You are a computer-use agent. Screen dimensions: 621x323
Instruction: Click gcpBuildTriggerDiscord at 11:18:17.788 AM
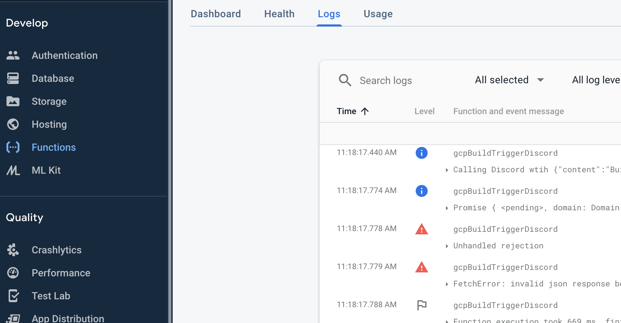(x=506, y=305)
